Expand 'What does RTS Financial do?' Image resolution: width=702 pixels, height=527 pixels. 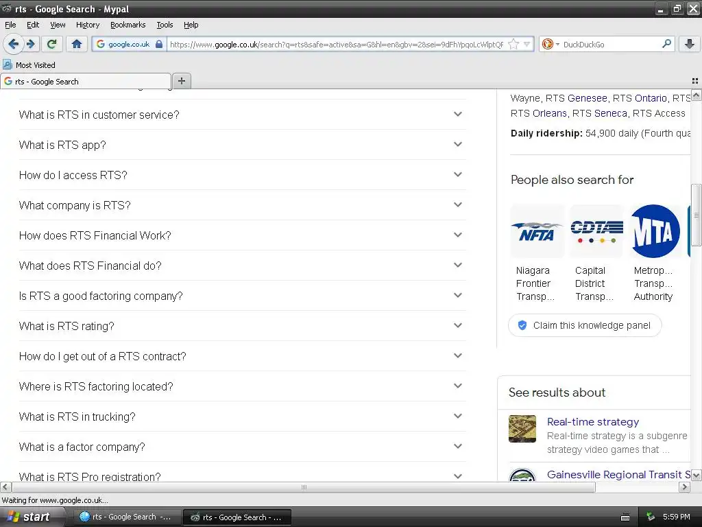pyautogui.click(x=242, y=266)
